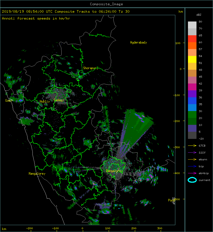Pick the light gray top swatch below 80
This screenshot has width=213, height=232.
[x=192, y=25]
